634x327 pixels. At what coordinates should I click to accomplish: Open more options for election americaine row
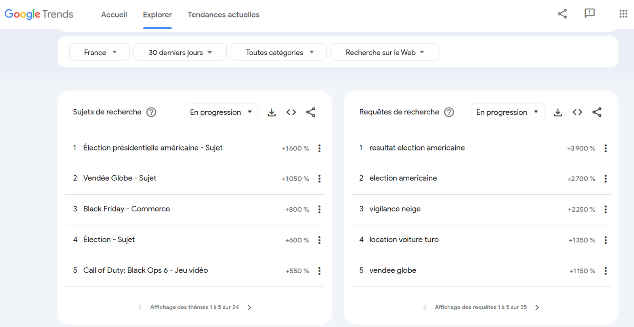point(605,179)
